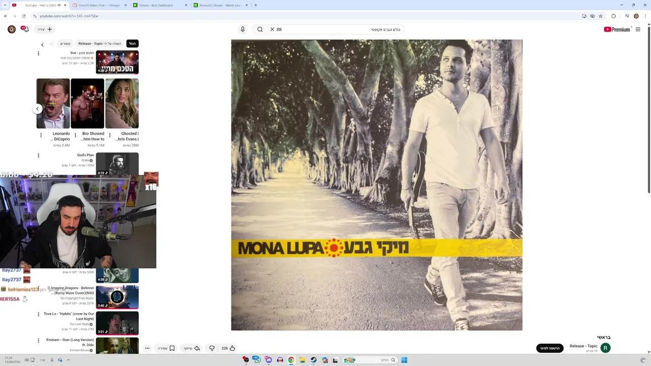This screenshot has height=366, width=651.
Task: Open Chrome three-dot menu
Action: (x=646, y=16)
